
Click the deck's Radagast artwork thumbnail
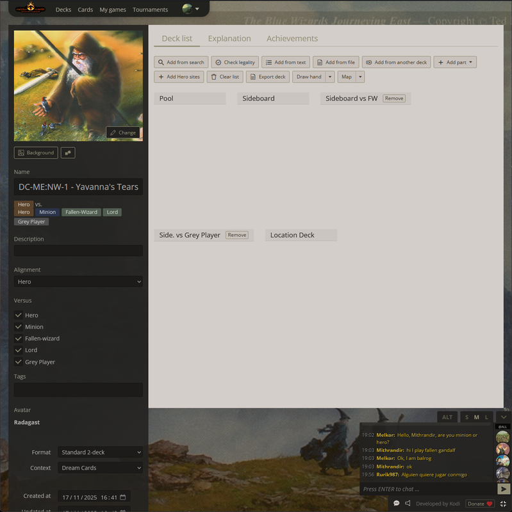click(78, 86)
